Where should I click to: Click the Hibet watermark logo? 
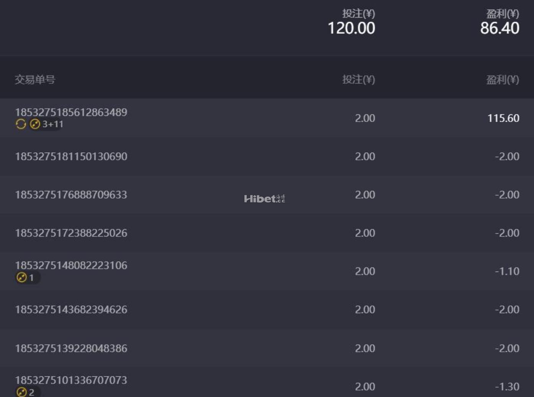[264, 198]
